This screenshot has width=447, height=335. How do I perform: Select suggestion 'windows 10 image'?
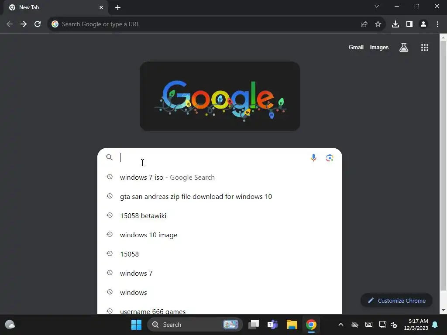tap(220, 235)
